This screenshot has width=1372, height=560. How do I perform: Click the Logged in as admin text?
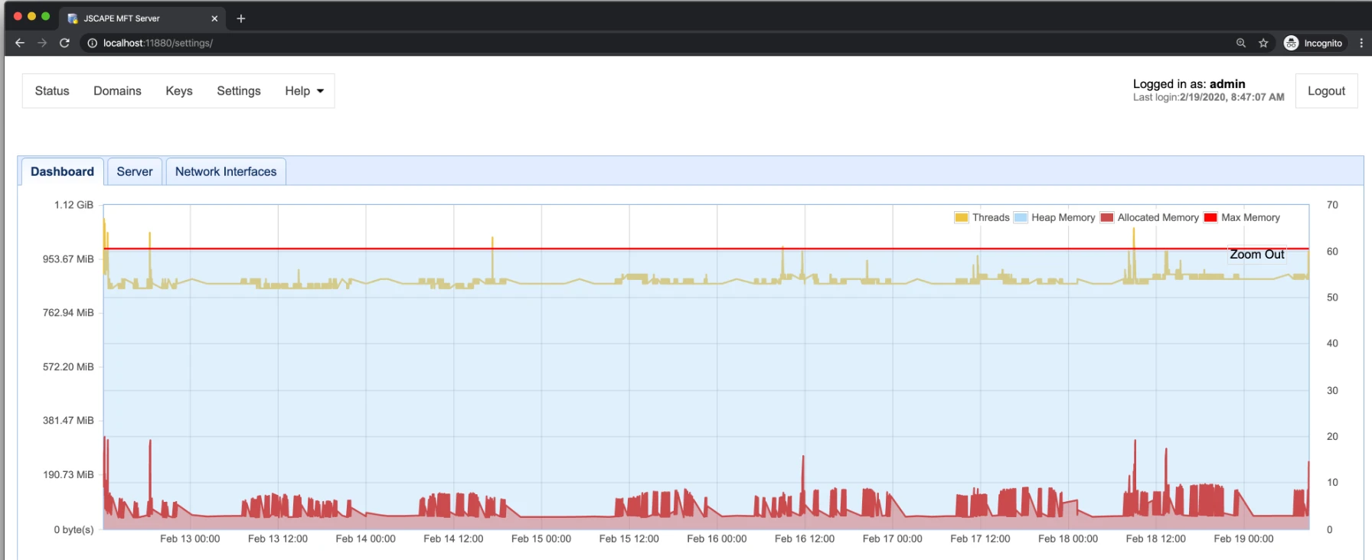(x=1189, y=84)
